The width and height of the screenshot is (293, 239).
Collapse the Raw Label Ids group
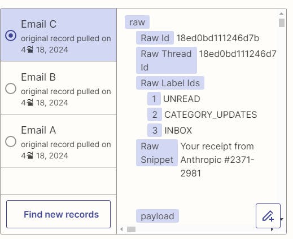pyautogui.click(x=170, y=83)
